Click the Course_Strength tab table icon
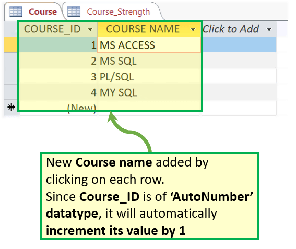 coord(74,11)
